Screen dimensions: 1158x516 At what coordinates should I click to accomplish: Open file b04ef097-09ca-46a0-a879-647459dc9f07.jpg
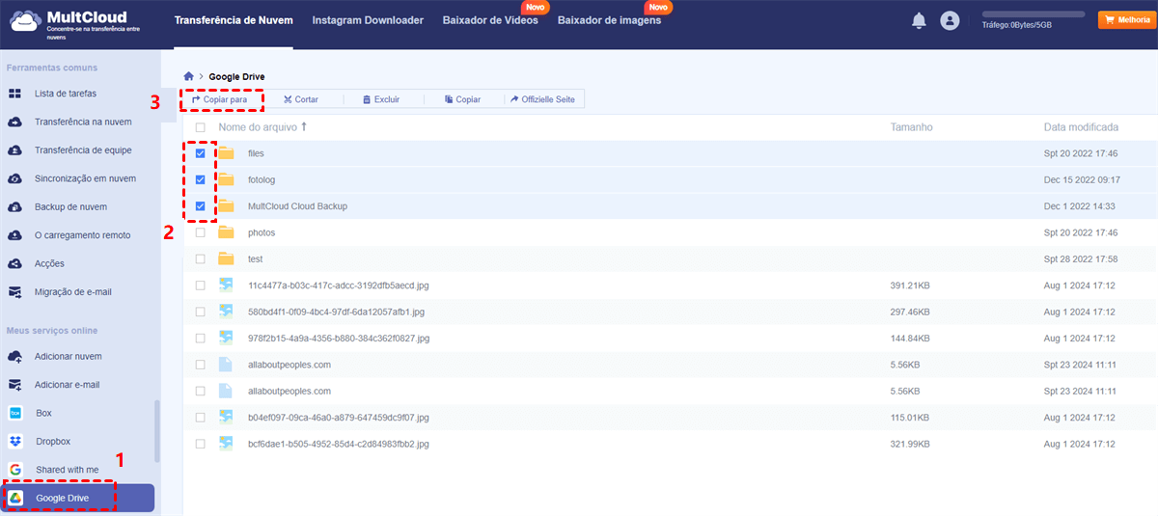pos(338,418)
